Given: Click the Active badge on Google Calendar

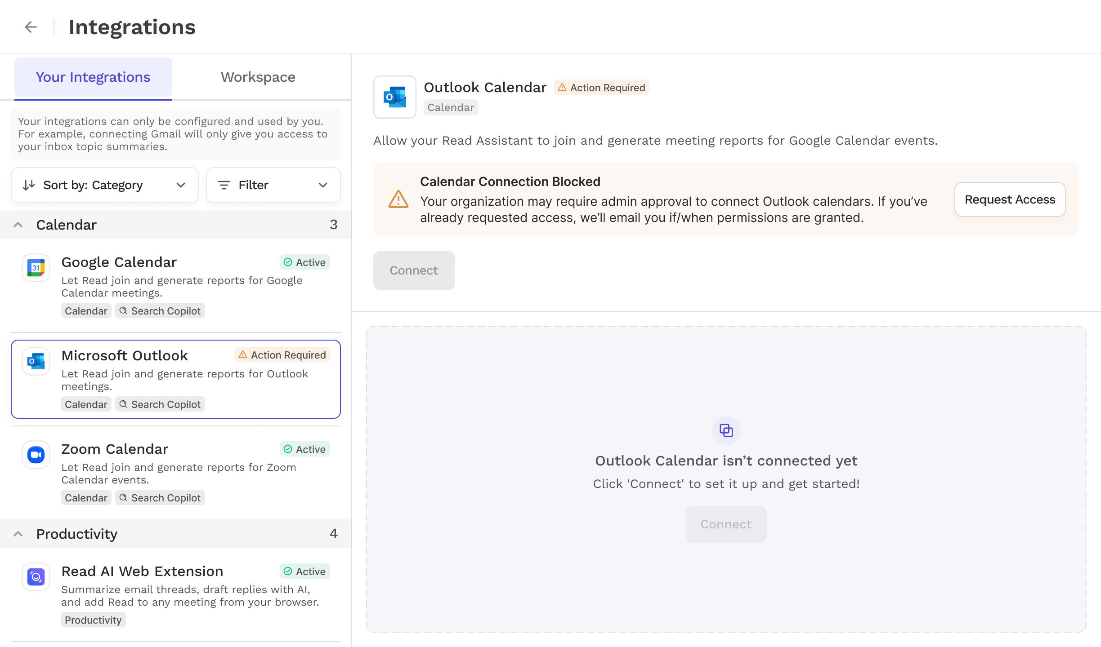Looking at the screenshot, I should coord(305,262).
